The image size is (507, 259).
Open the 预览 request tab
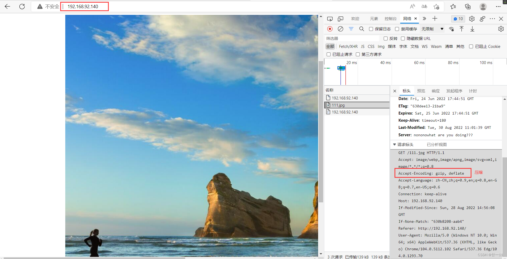pos(421,91)
